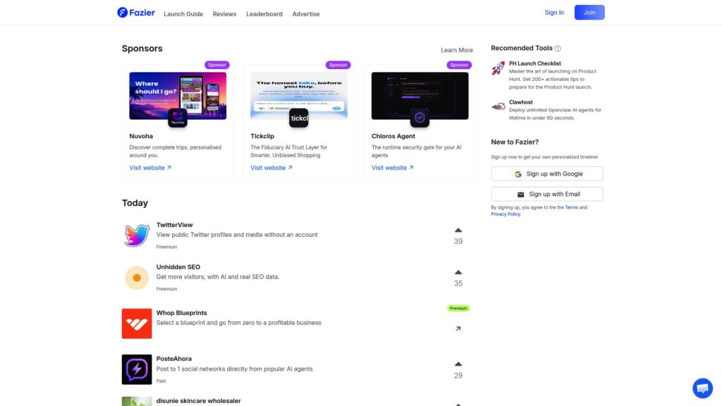Sign up with Google
Image resolution: width=722 pixels, height=406 pixels.
(x=547, y=173)
